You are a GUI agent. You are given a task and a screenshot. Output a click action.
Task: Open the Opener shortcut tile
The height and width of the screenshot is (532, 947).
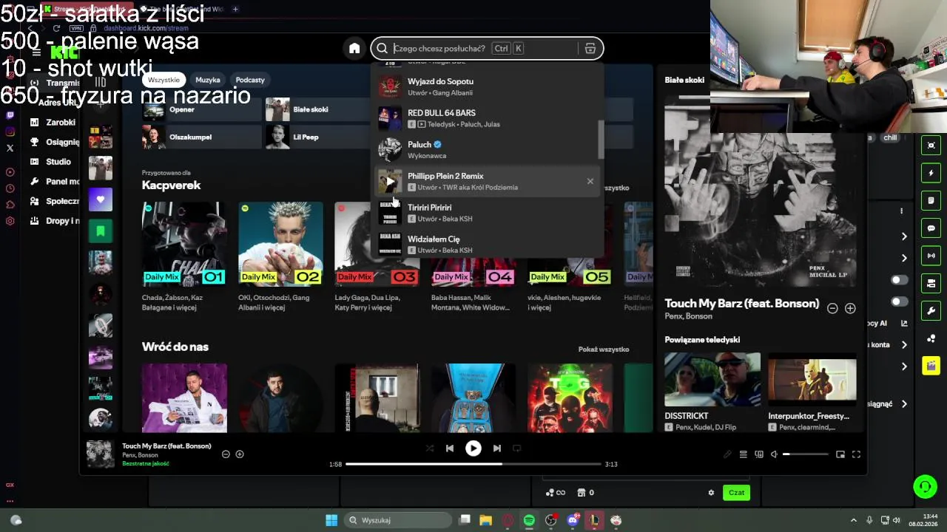202,109
